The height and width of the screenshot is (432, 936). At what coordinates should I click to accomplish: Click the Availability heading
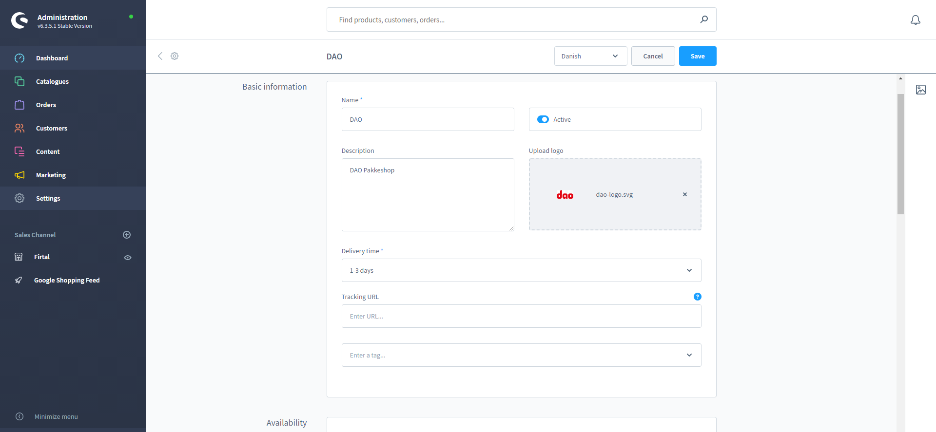coord(287,423)
